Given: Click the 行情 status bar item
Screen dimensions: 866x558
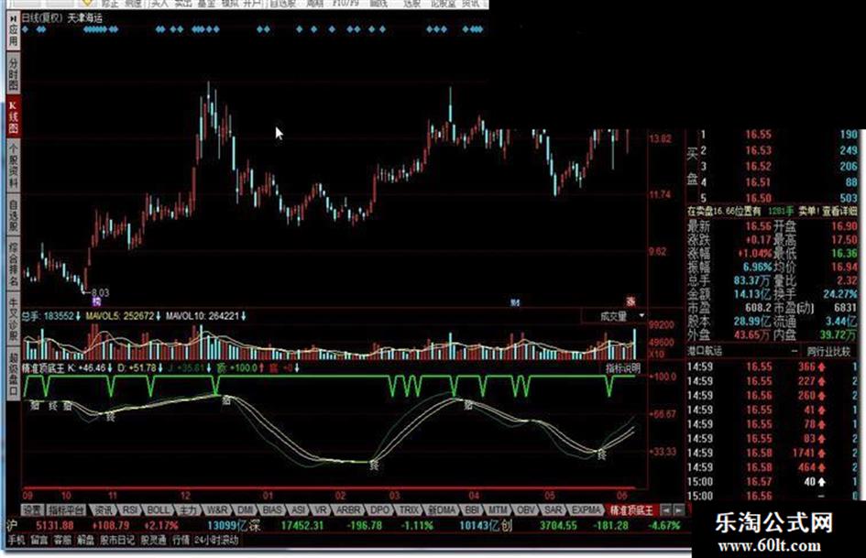Looking at the screenshot, I should [181, 540].
